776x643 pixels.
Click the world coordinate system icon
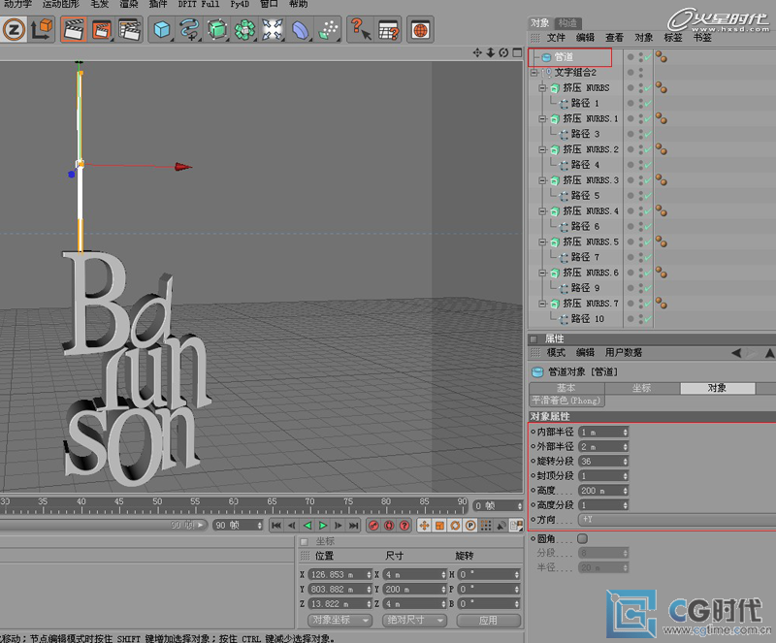[42, 30]
